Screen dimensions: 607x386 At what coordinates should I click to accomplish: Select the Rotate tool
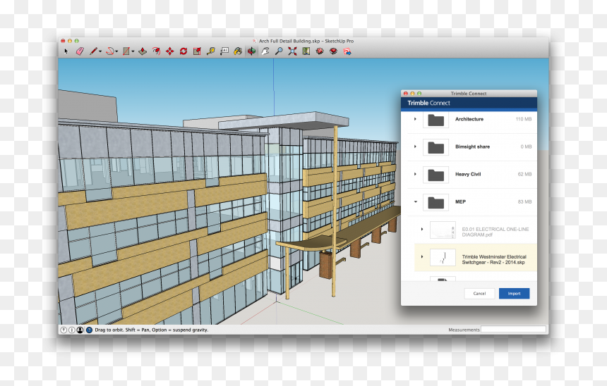tap(184, 51)
